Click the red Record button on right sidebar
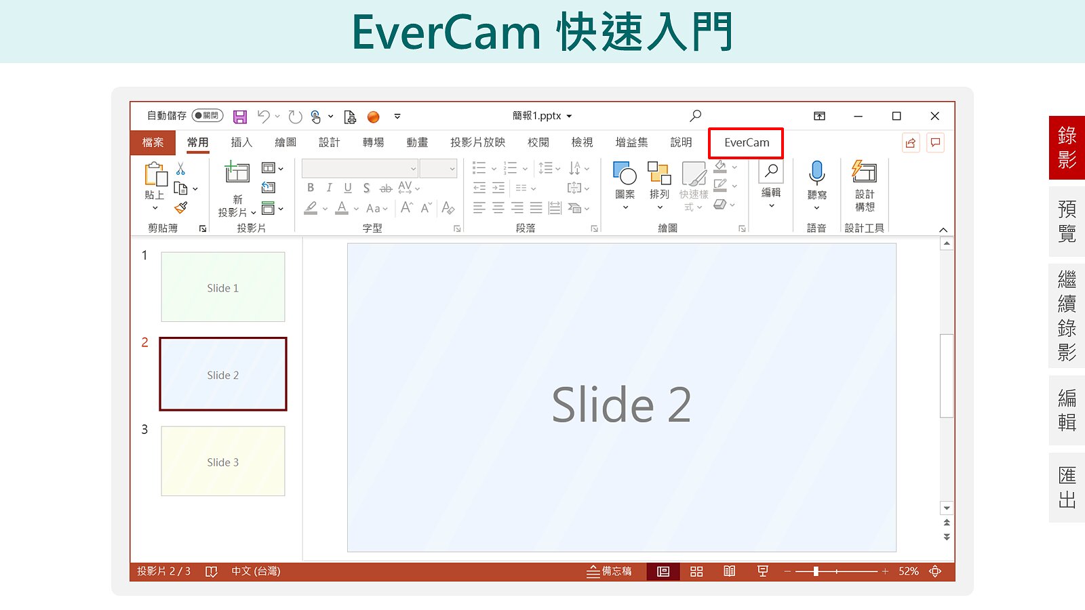Screen dimensions: 1085x610 click(1067, 147)
